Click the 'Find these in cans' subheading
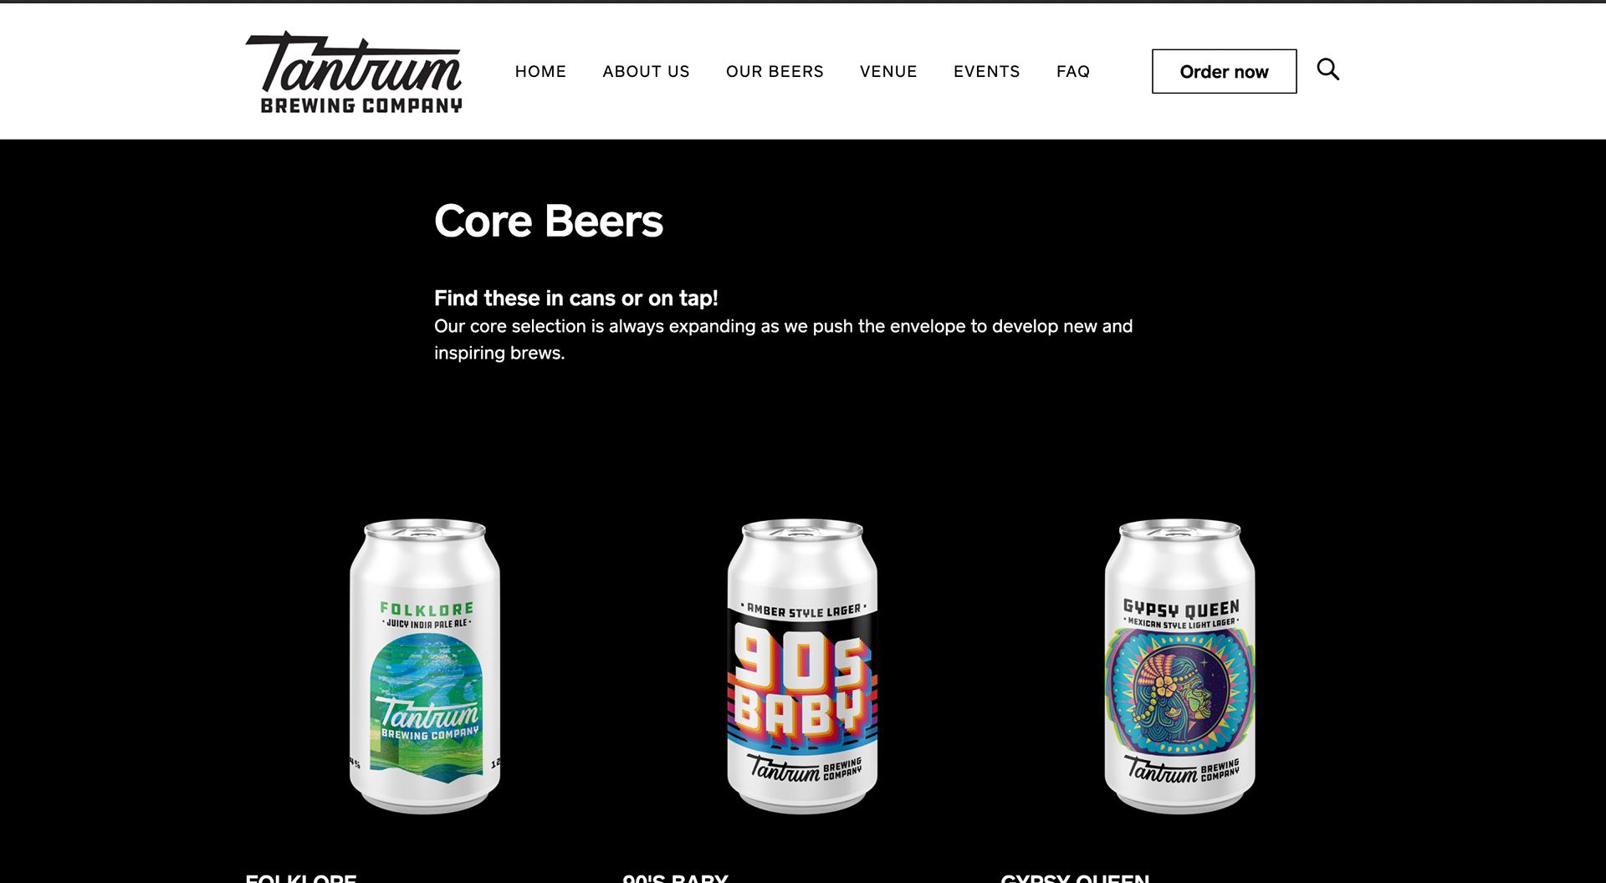The image size is (1606, 883). [575, 299]
